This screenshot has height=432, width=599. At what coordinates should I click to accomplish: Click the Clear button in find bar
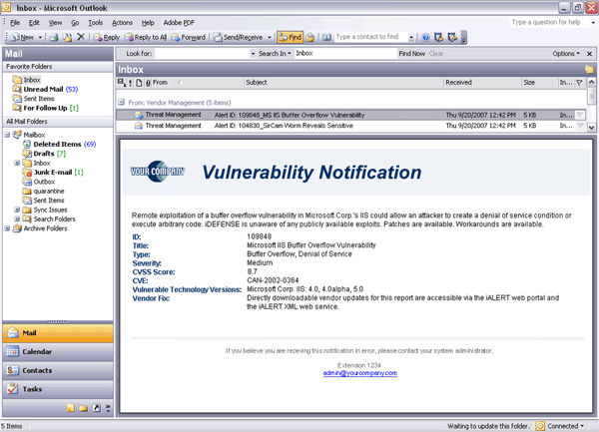pos(436,54)
